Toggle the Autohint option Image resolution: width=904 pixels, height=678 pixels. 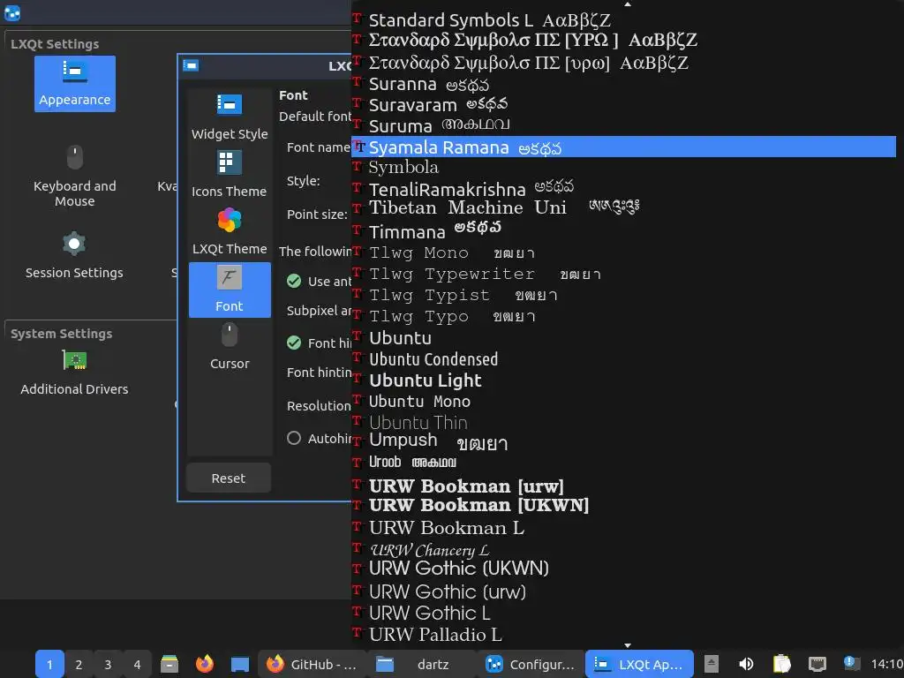tap(294, 438)
